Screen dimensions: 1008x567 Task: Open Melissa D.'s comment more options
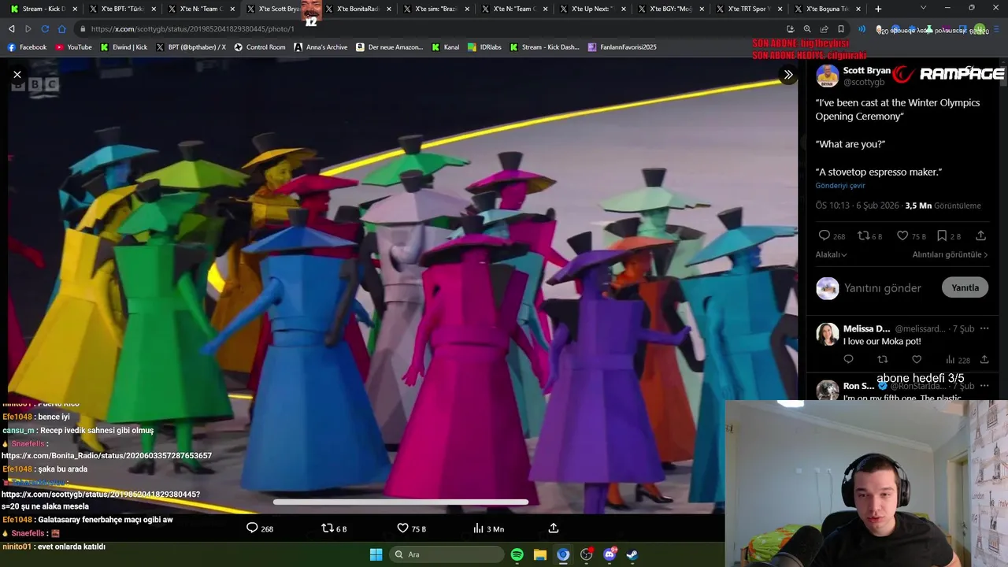point(984,328)
